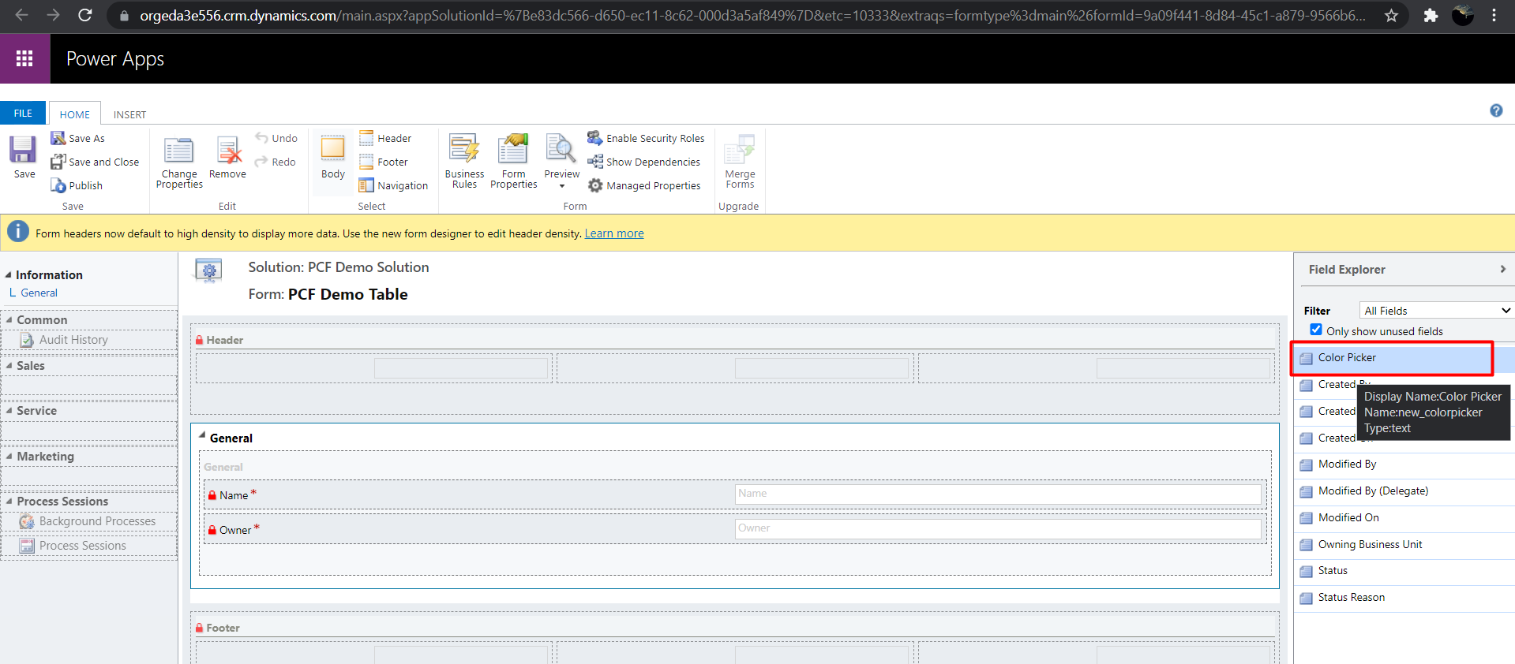
Task: Switch to the INSERT ribbon tab
Action: click(x=129, y=114)
